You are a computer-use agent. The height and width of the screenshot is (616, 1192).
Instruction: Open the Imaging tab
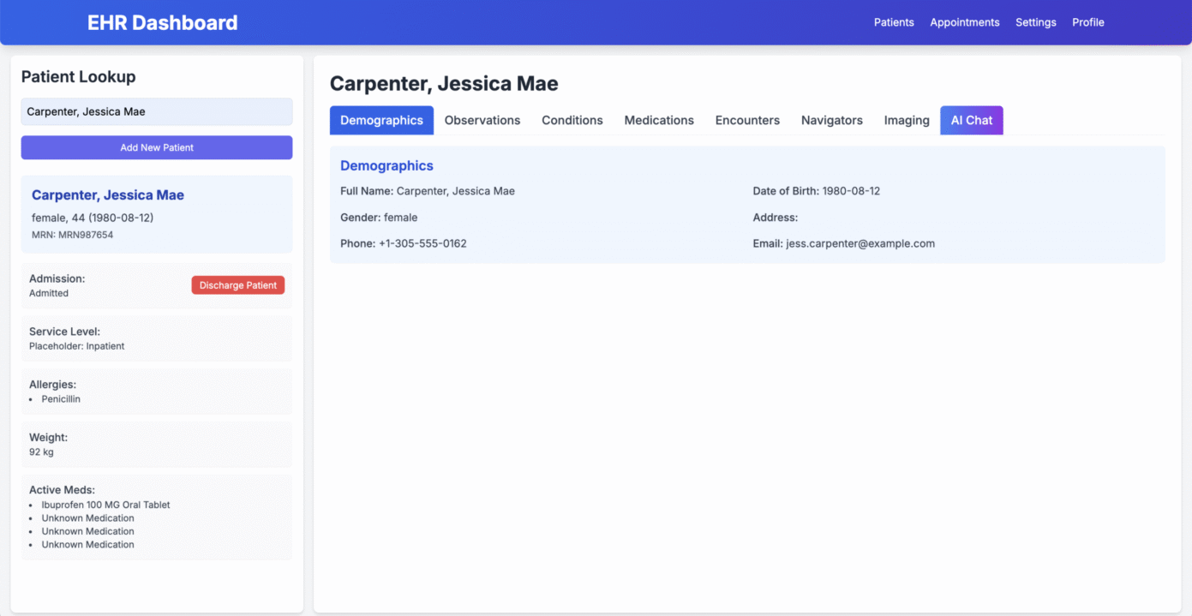pyautogui.click(x=907, y=120)
